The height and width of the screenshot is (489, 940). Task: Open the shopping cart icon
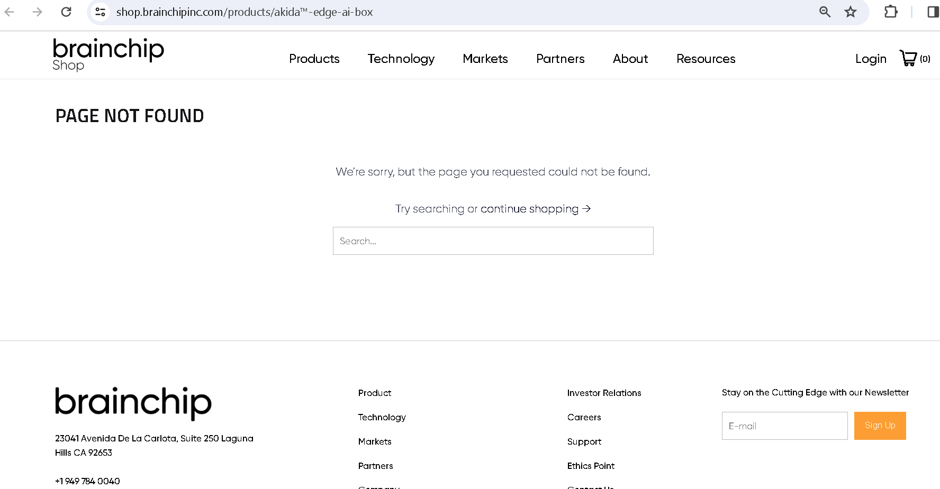(908, 58)
